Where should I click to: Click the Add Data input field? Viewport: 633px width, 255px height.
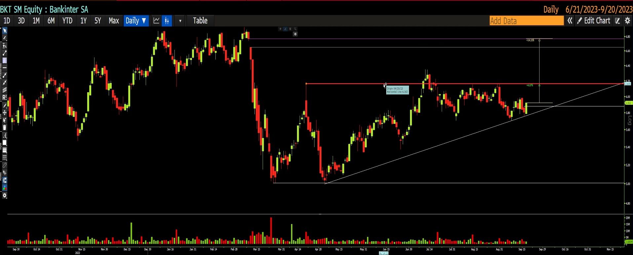click(x=527, y=21)
